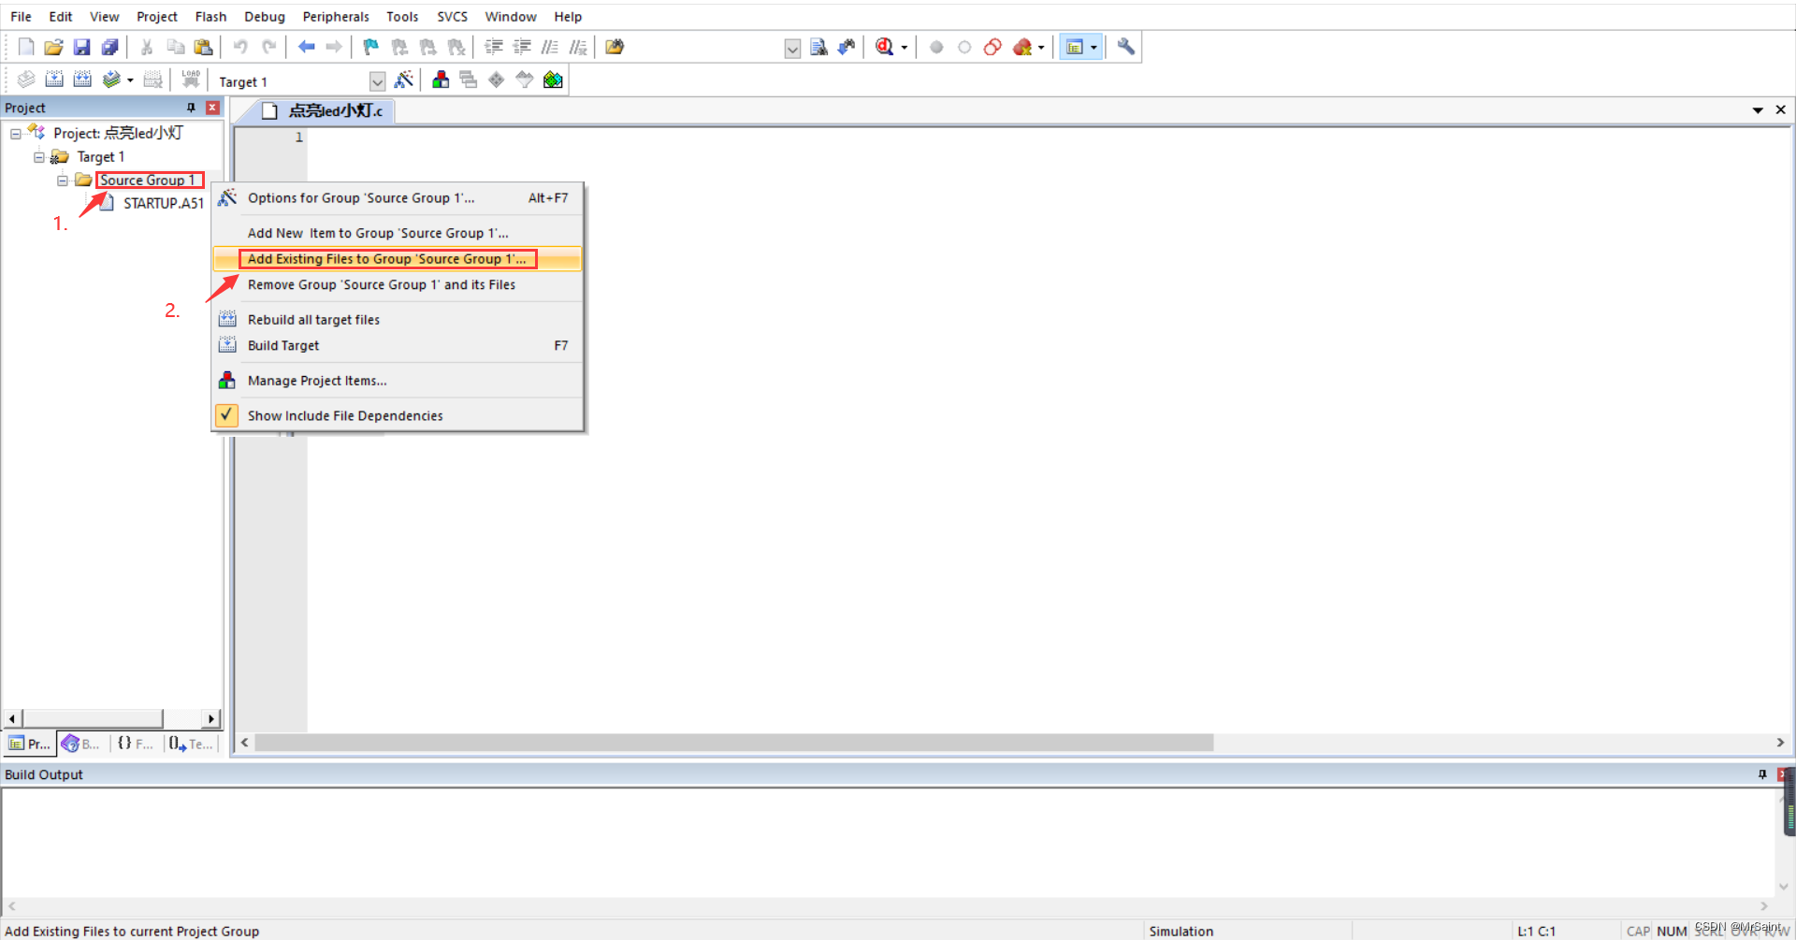Image resolution: width=1796 pixels, height=940 pixels.
Task: Open Options for Target with the magic wand icon
Action: tap(404, 80)
